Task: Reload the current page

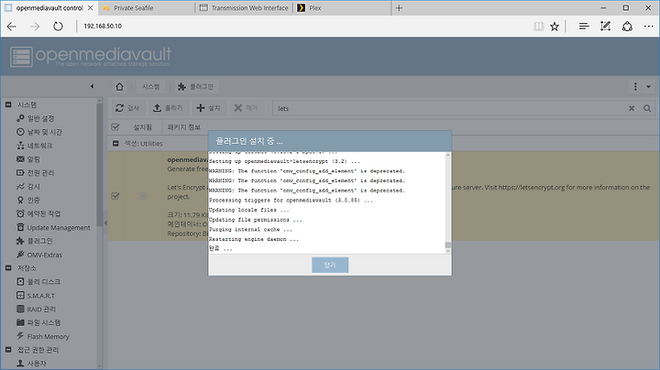Action: coord(58,27)
